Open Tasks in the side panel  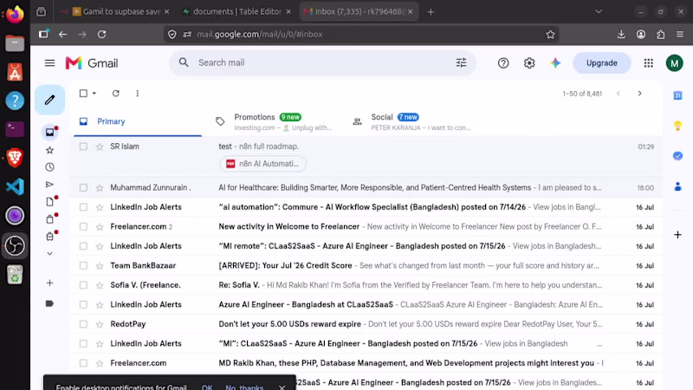tap(677, 156)
